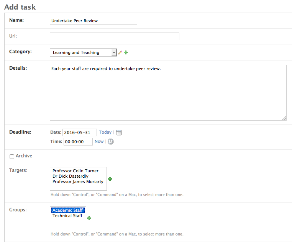Add a new category with green plus
Viewport: 292px width, 242px height.
pyautogui.click(x=126, y=52)
